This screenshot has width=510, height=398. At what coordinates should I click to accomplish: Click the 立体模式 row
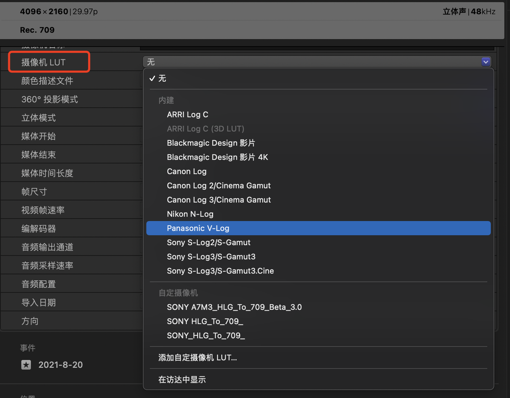(71, 118)
